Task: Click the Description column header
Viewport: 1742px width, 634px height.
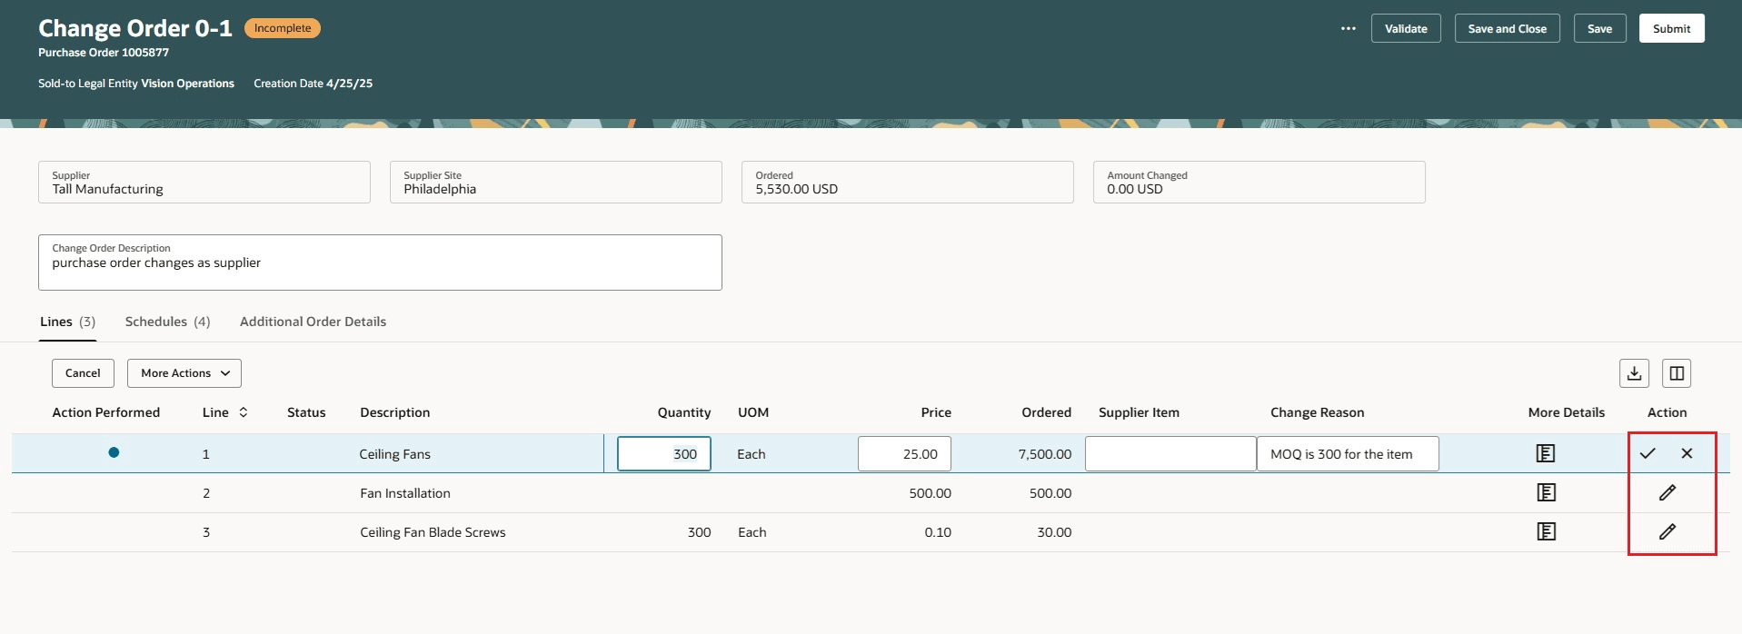Action: [x=395, y=412]
